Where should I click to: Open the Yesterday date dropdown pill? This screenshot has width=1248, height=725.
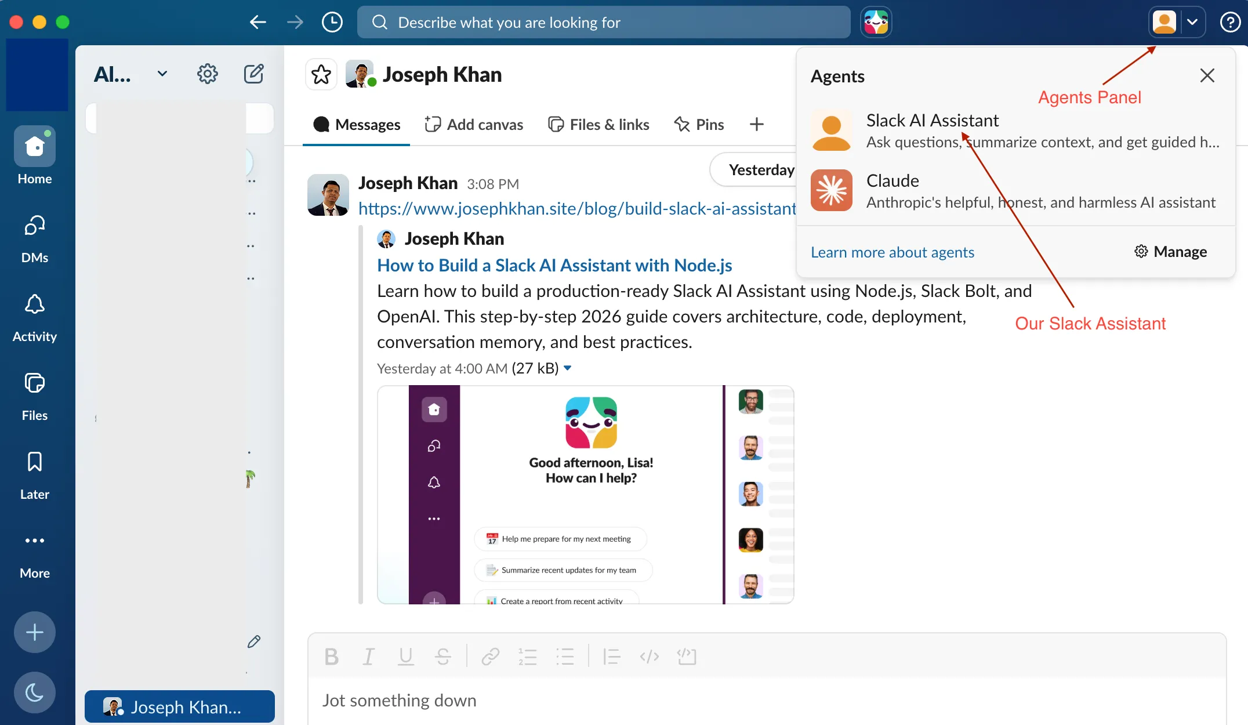(x=754, y=170)
